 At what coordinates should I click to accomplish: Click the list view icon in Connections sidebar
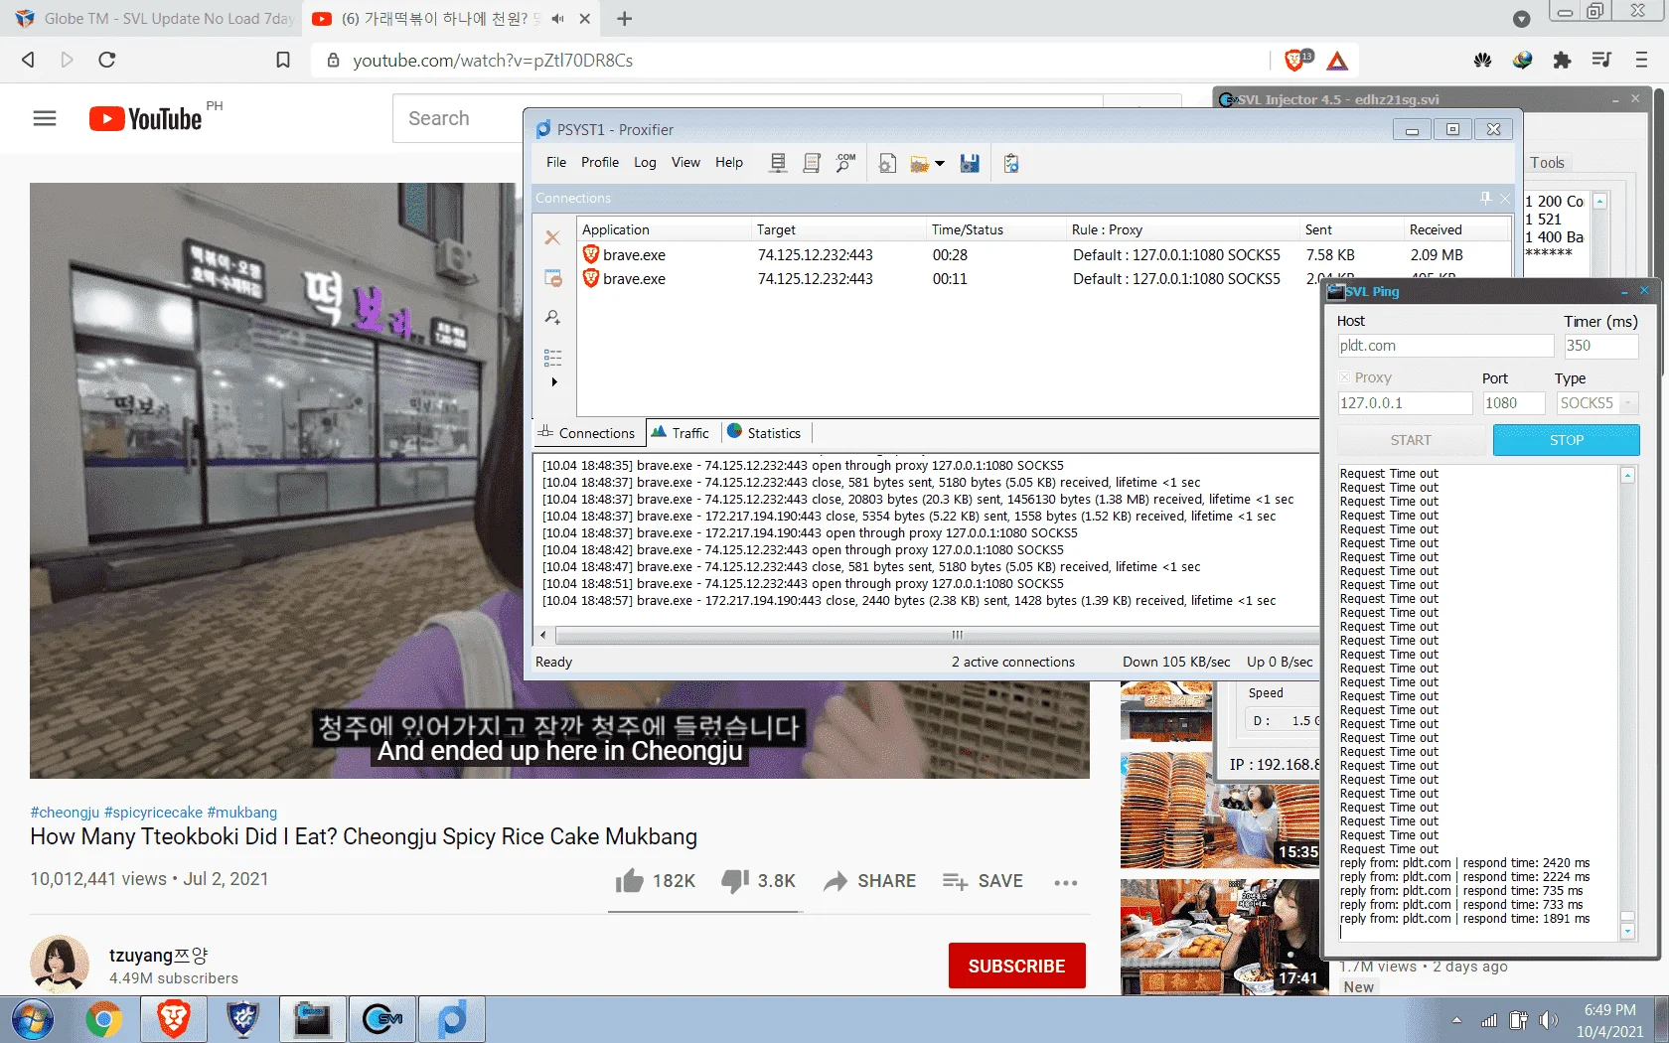[552, 358]
